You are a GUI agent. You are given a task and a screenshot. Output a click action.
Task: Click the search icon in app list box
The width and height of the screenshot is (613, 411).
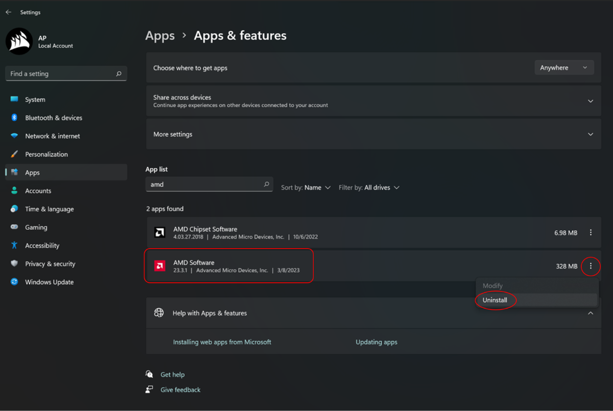266,184
